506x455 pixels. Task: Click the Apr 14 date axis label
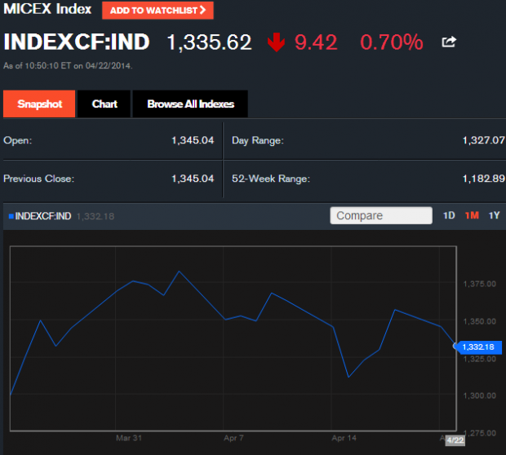[345, 438]
